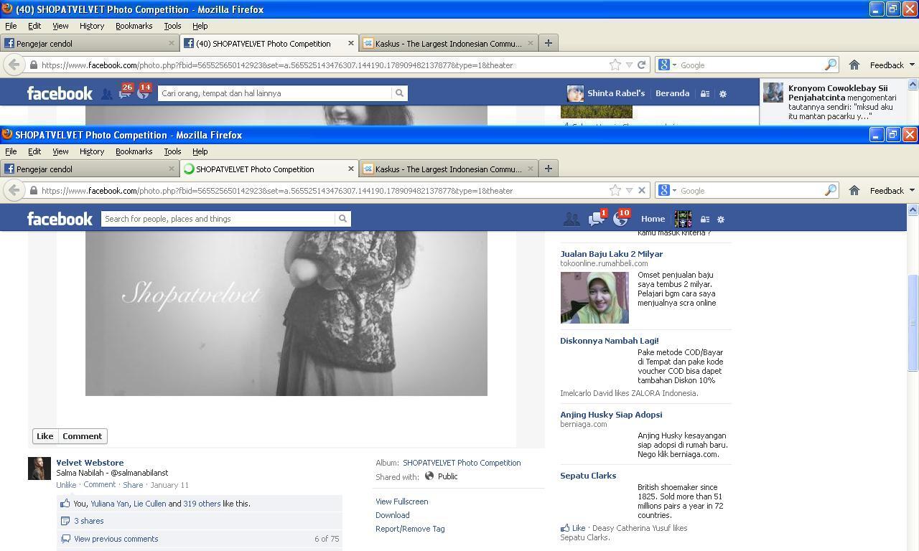Click Comment button under photo
This screenshot has height=551, width=919.
point(82,436)
